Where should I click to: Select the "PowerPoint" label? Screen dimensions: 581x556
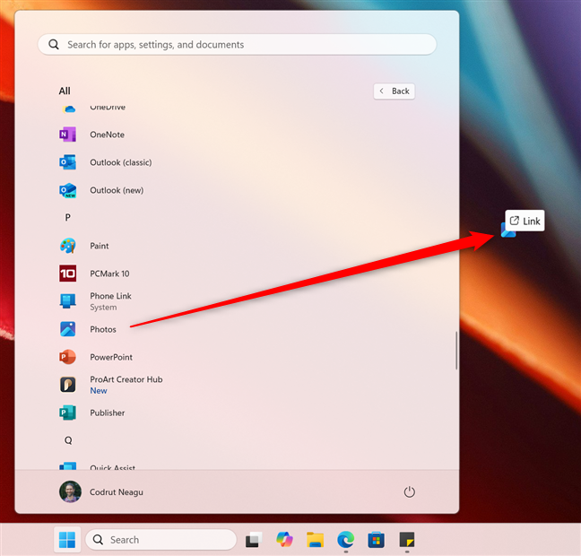click(x=111, y=357)
